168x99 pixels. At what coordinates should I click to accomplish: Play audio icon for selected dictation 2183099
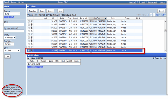click(31, 50)
